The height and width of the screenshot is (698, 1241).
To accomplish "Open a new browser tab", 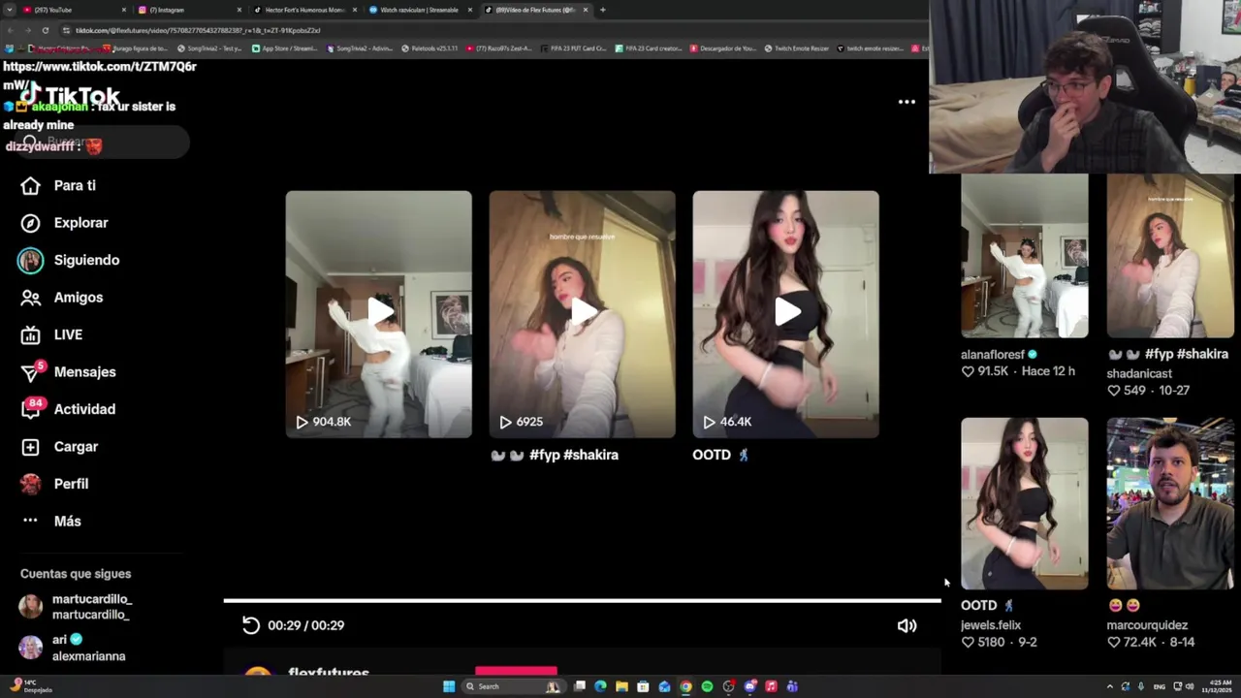I will click(x=603, y=10).
